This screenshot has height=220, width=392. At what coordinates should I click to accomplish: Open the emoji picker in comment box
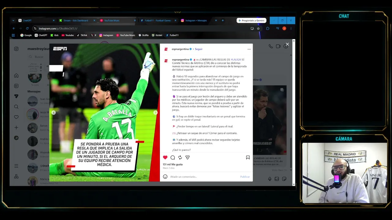click(165, 177)
